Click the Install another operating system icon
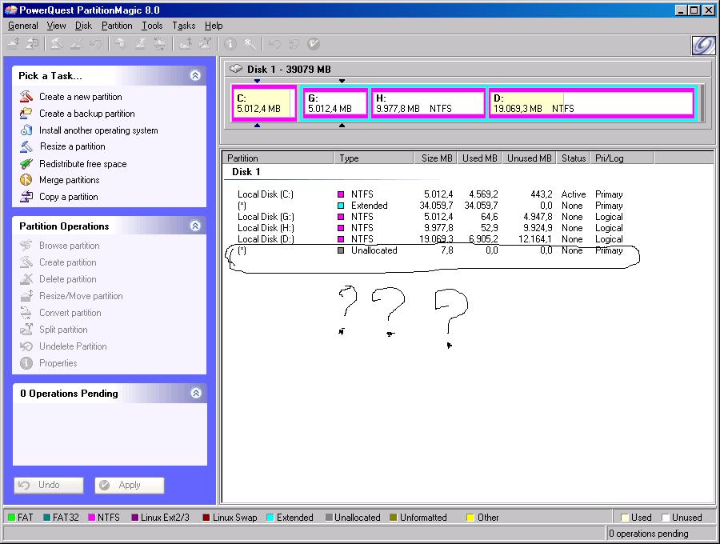Screen dimensions: 720x544 (26, 130)
